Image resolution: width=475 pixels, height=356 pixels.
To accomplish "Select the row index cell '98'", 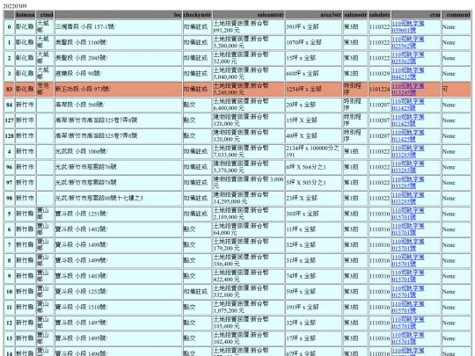I will 9,199.
